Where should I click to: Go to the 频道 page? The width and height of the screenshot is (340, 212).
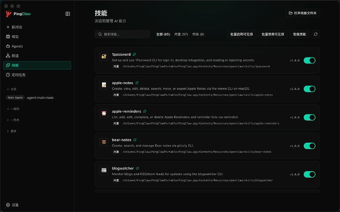pyautogui.click(x=37, y=56)
